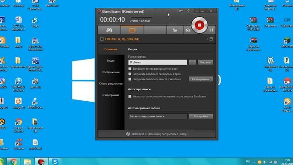Open the image (1) file on desktop
Image resolution: width=293 pixels, height=165 pixels.
point(18,103)
